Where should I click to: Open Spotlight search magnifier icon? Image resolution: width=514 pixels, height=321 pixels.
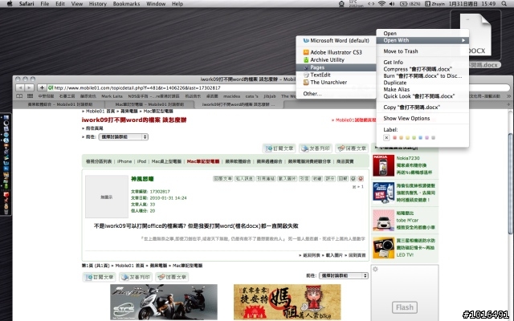point(504,3)
